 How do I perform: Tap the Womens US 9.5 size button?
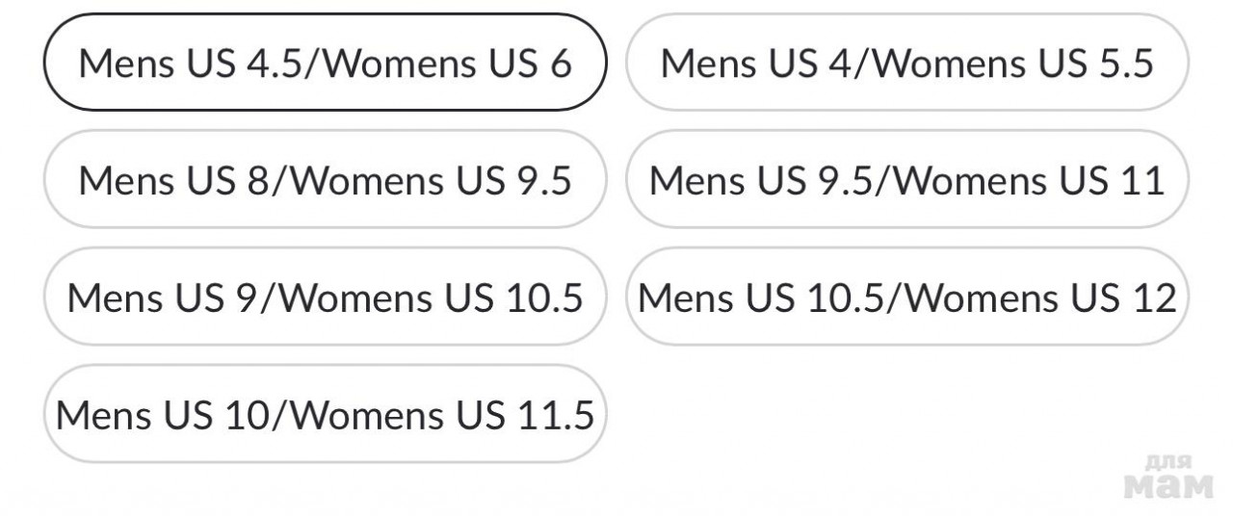(x=326, y=180)
